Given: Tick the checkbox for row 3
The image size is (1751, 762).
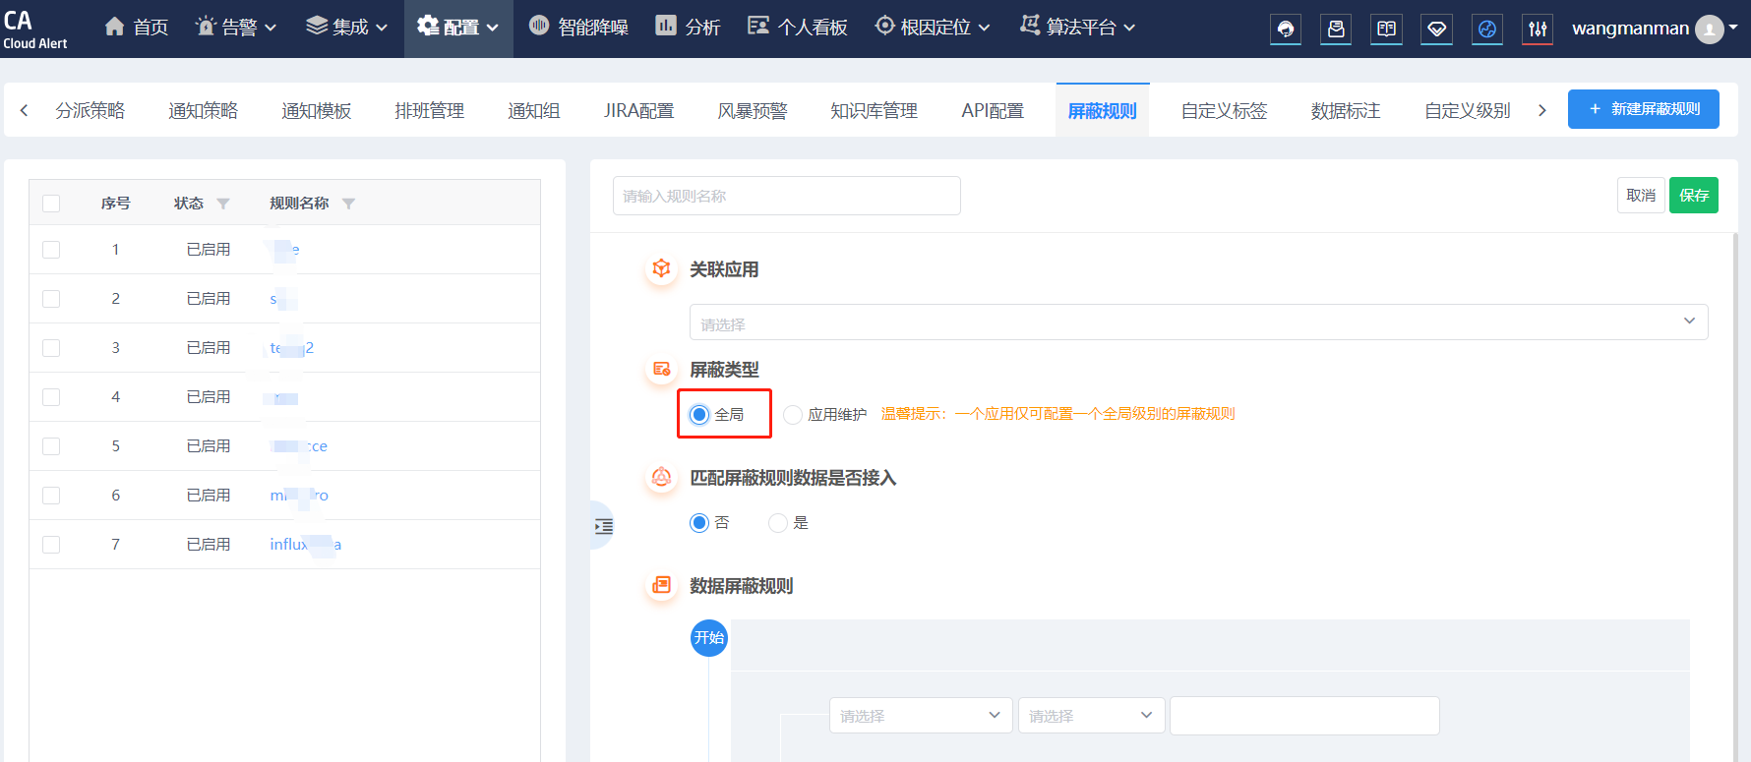Looking at the screenshot, I should pyautogui.click(x=51, y=348).
